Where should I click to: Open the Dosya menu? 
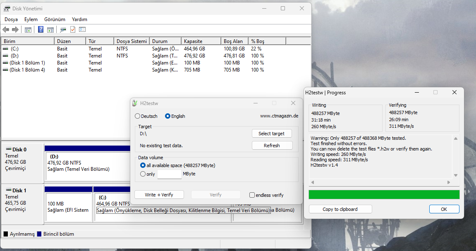click(11, 19)
